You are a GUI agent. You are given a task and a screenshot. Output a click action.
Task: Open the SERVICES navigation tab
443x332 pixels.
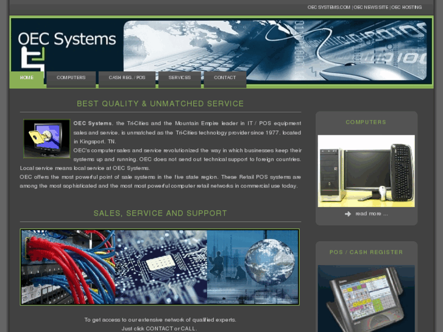pos(179,79)
